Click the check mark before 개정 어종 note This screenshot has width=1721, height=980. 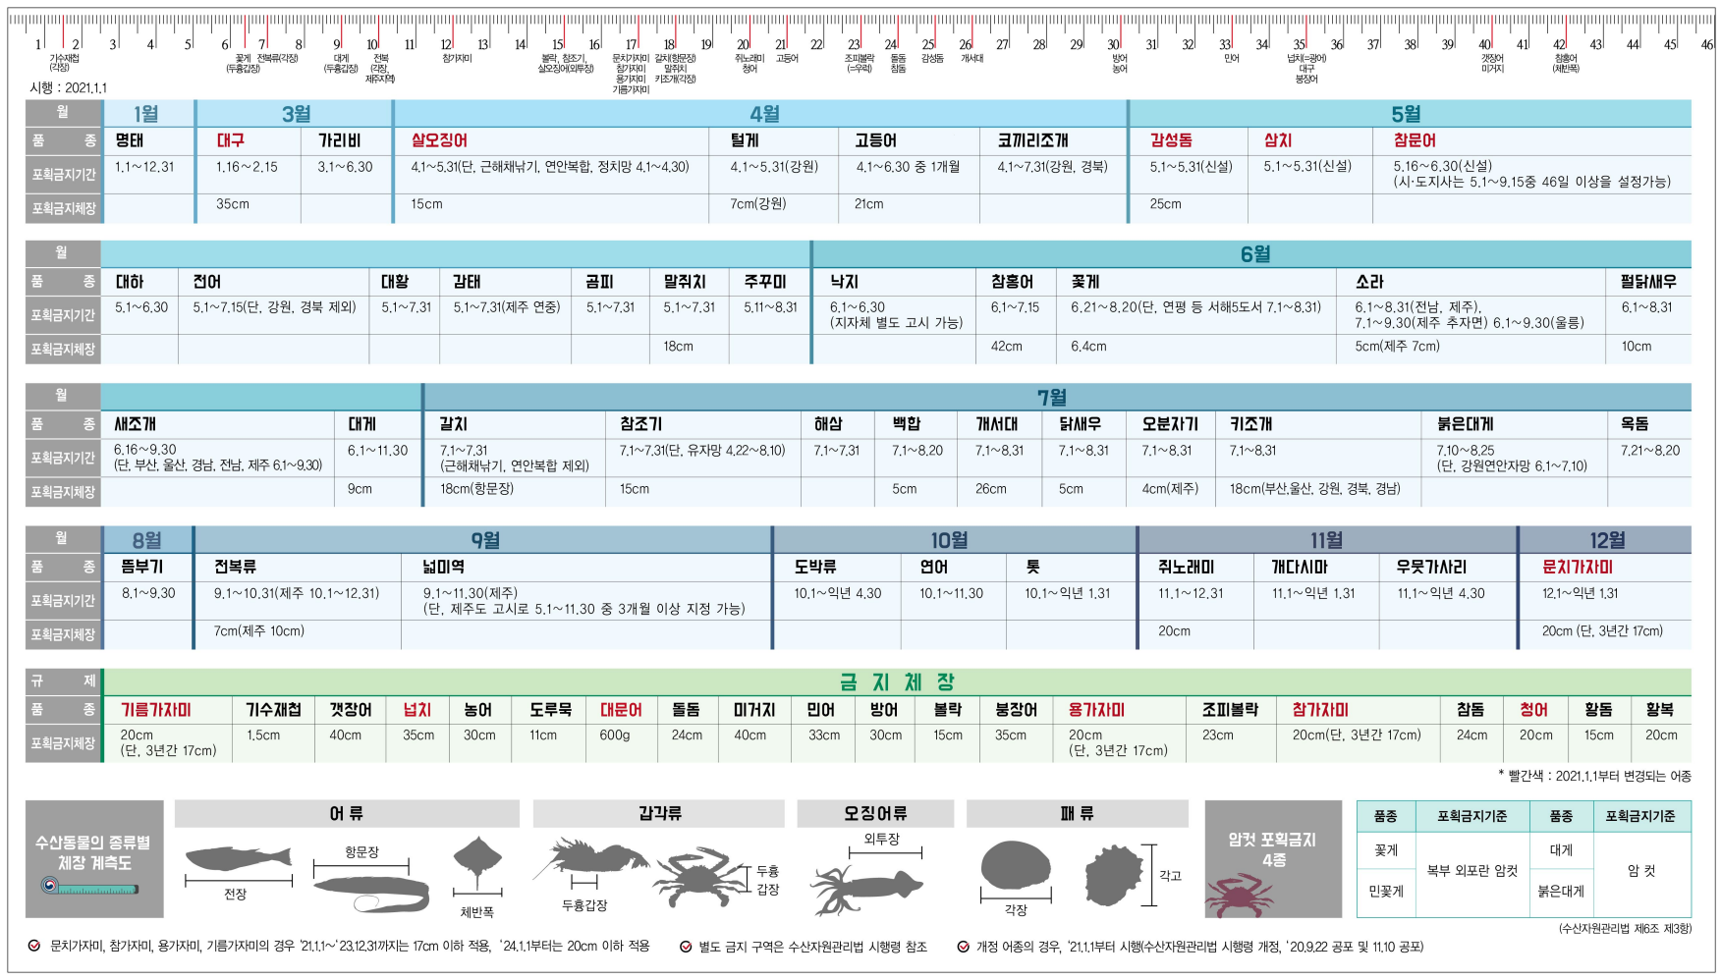coord(963,947)
